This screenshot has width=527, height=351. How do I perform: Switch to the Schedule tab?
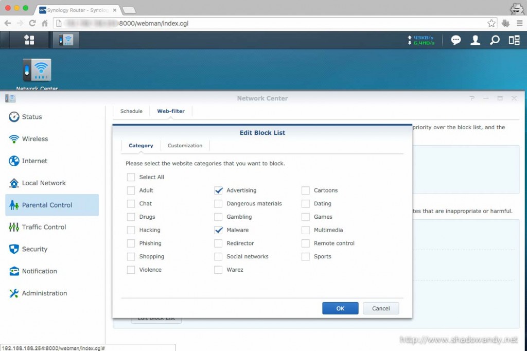point(131,111)
